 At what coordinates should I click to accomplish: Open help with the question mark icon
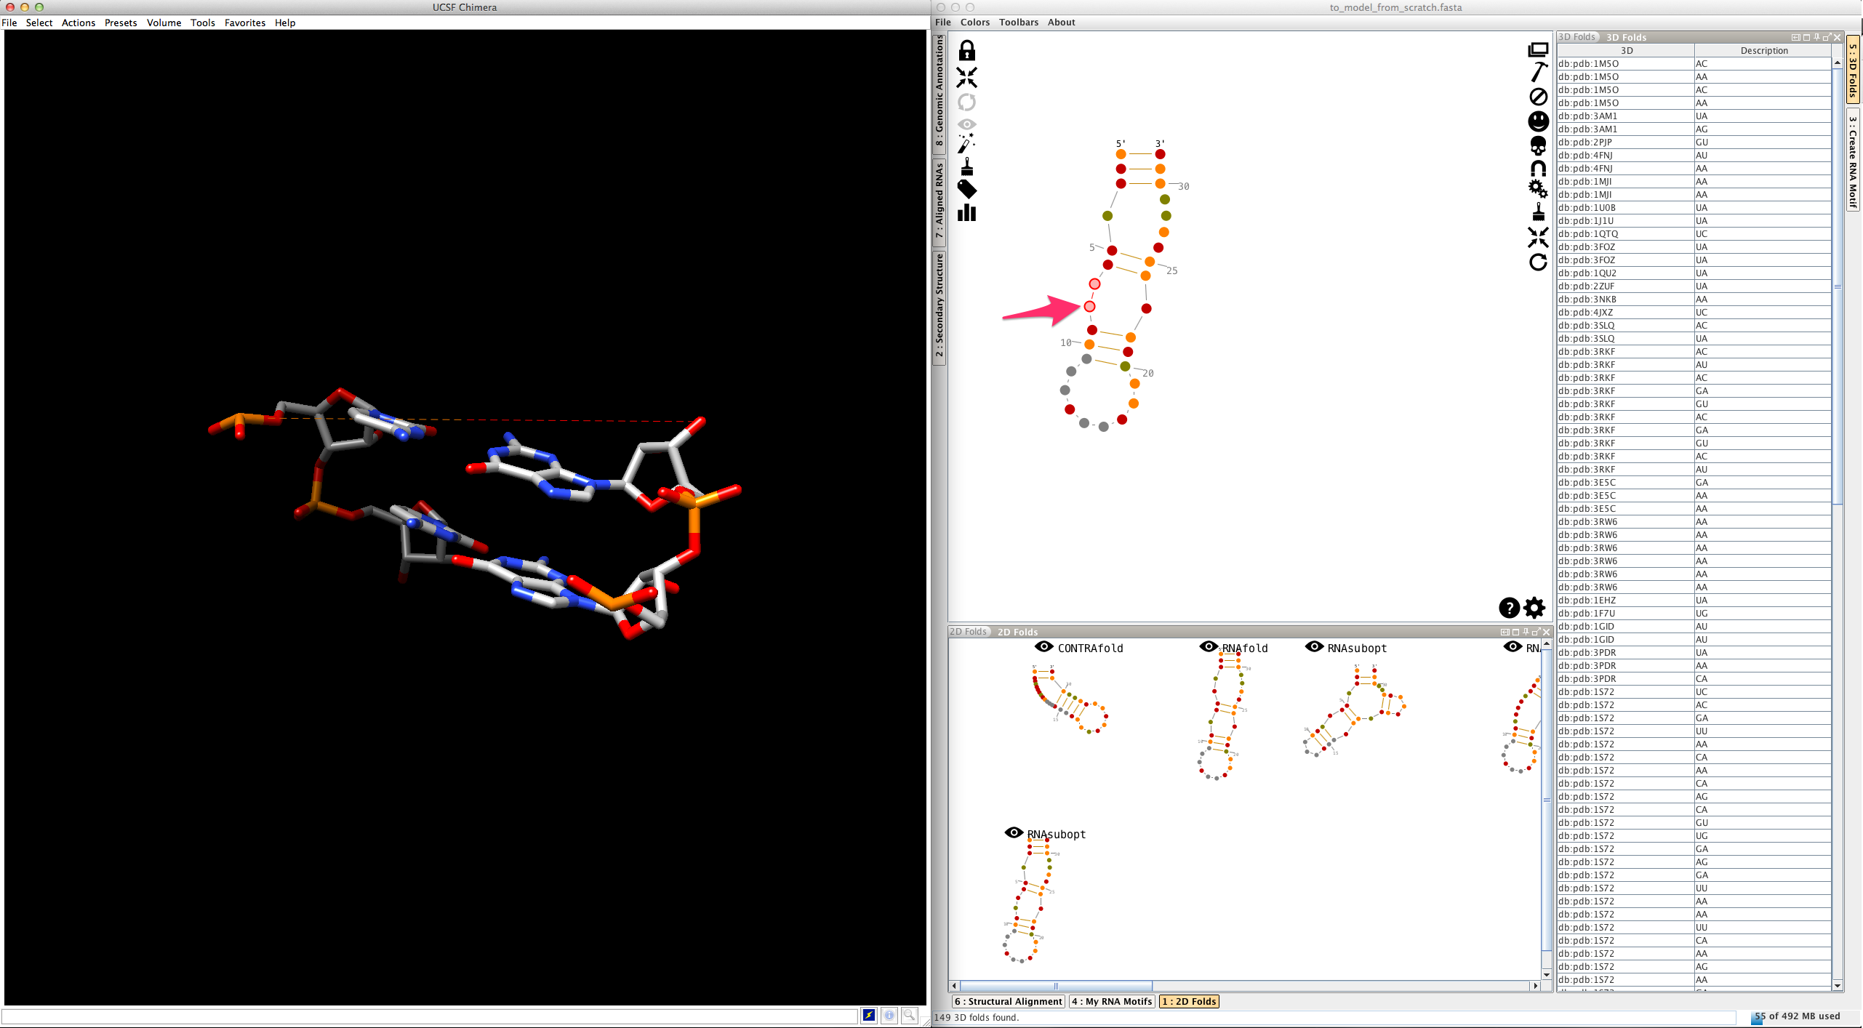point(1509,607)
